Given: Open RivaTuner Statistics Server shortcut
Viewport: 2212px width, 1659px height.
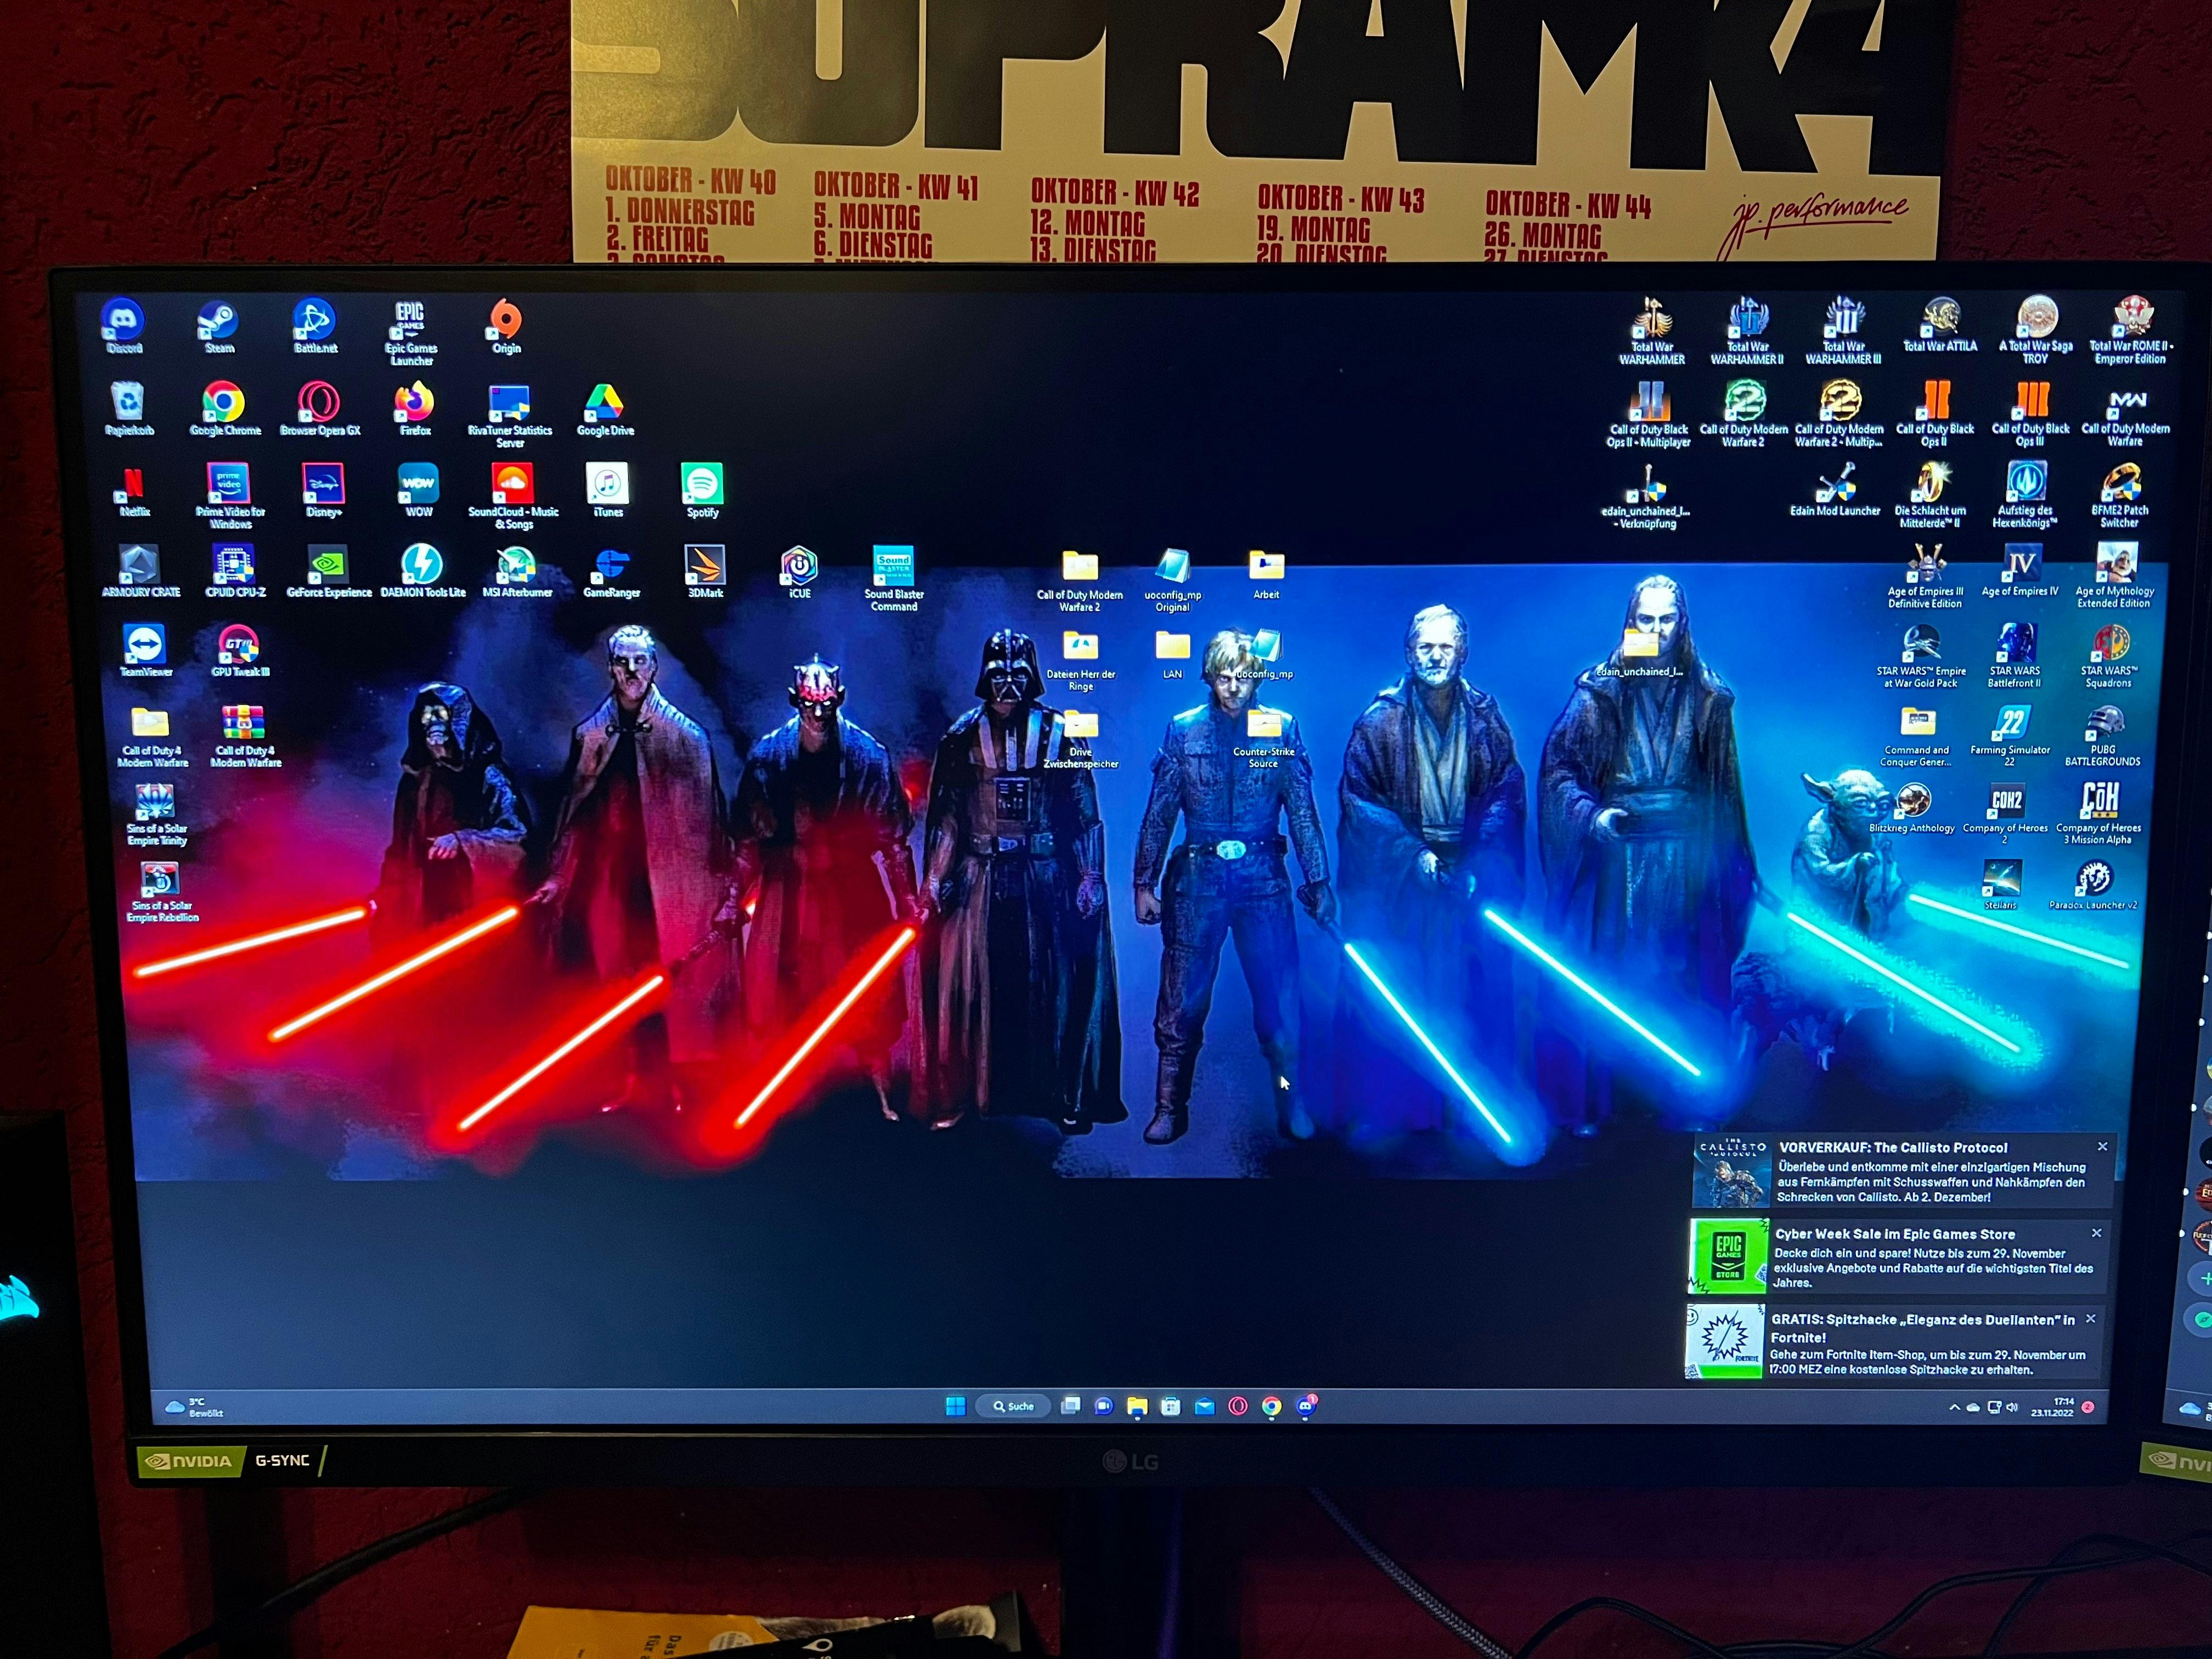Looking at the screenshot, I should [510, 416].
